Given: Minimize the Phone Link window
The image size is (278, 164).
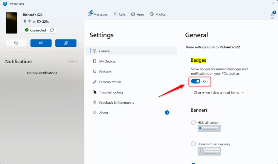Looking at the screenshot, I should pos(255,3).
